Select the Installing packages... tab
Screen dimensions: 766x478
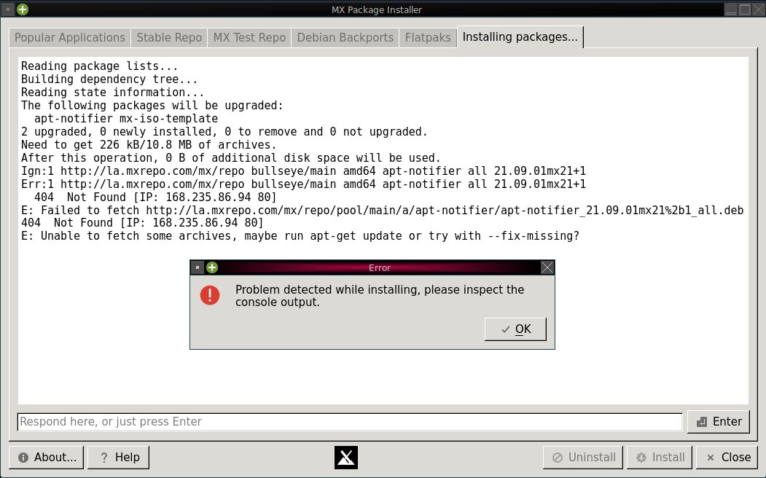coord(520,37)
